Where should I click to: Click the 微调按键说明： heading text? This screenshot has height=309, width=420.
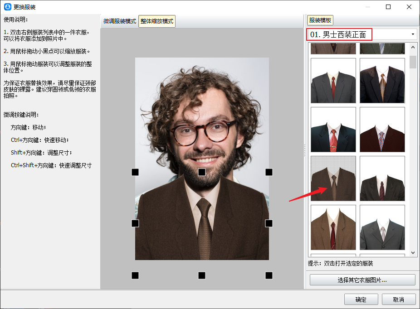click(x=21, y=115)
